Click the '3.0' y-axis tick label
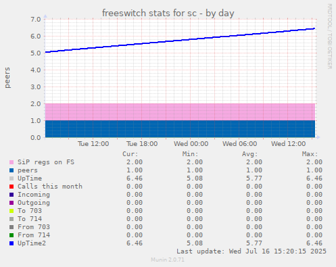336x267 pixels. click(x=36, y=87)
